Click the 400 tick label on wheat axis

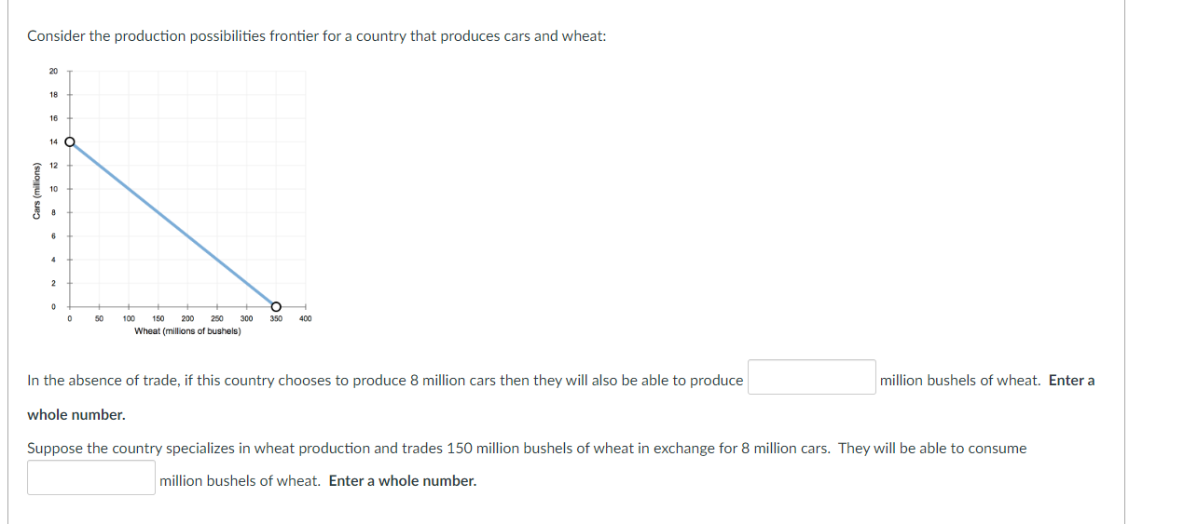[x=306, y=319]
